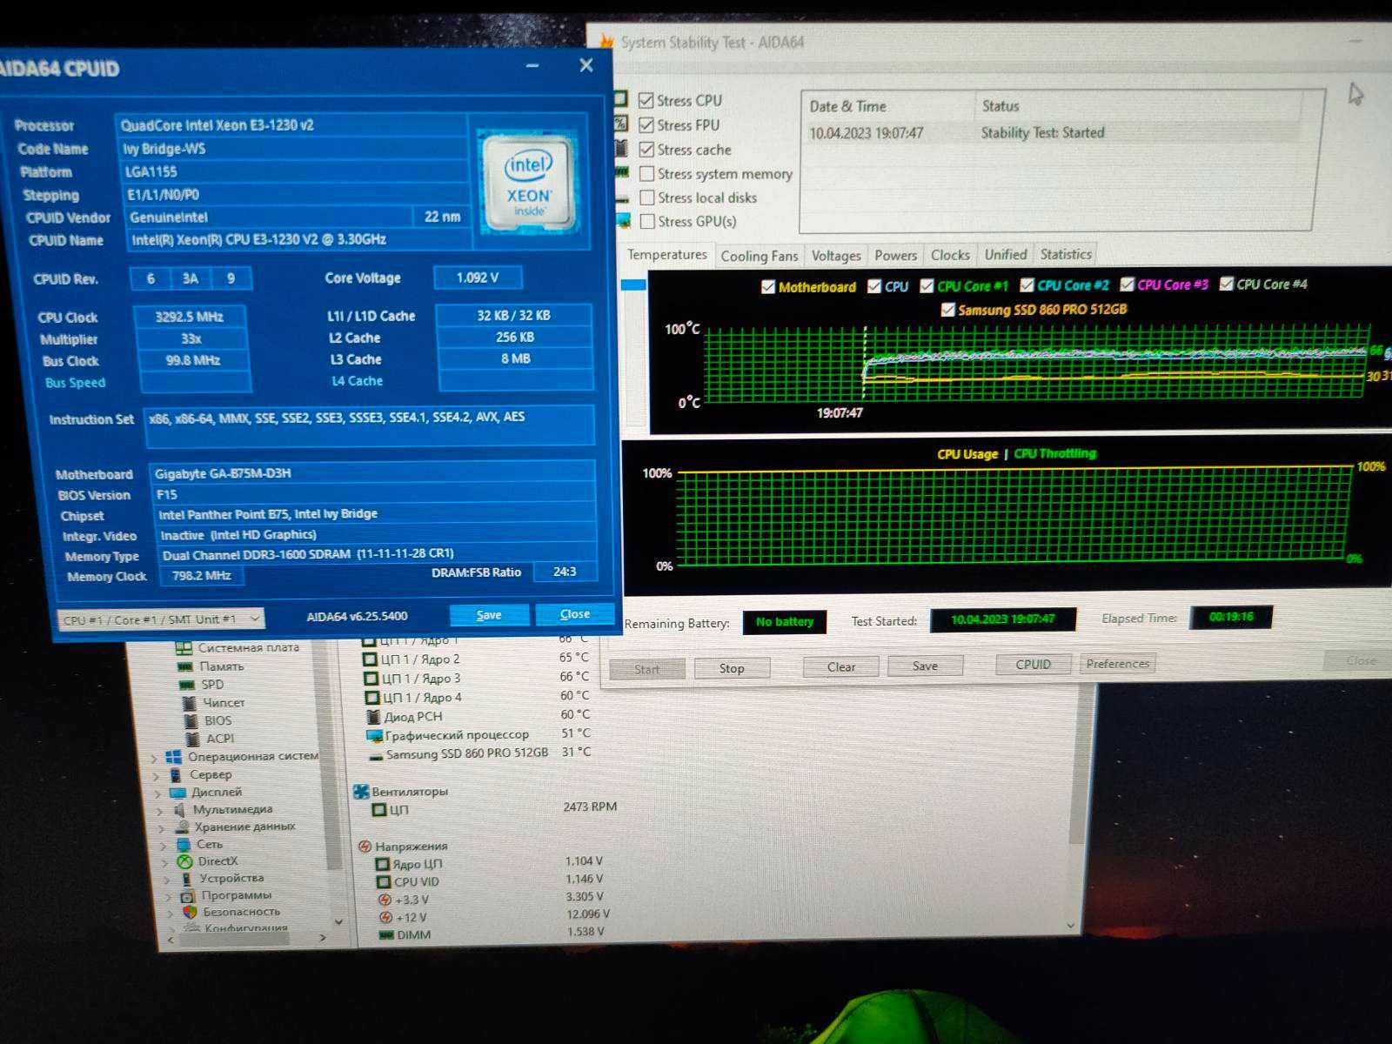Open the Voltages tab
Screen dimensions: 1392x1044
click(836, 256)
